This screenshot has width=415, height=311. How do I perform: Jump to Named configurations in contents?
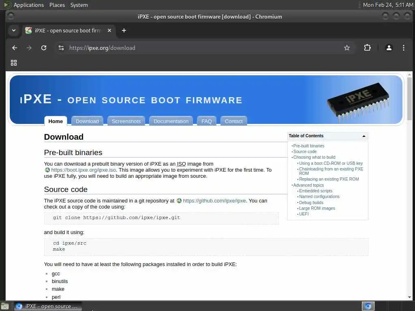tap(319, 196)
